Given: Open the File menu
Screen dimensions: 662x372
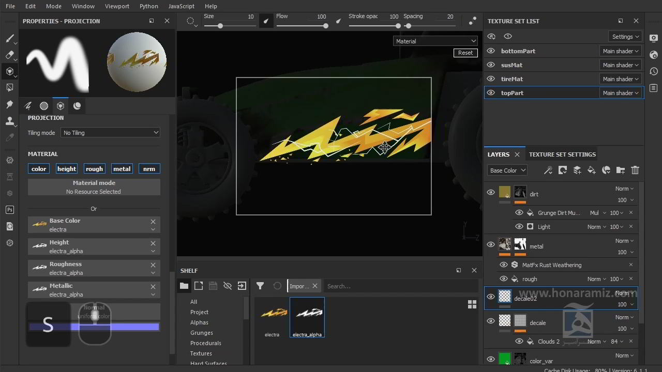Looking at the screenshot, I should [10, 6].
